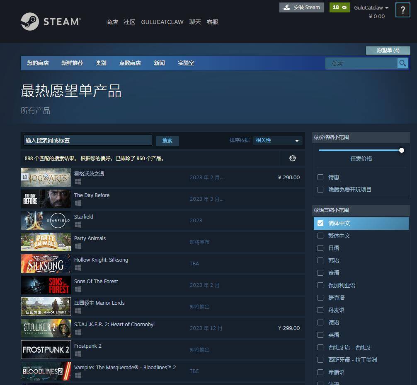The width and height of the screenshot is (417, 385).
Task: Click the question mark help icon
Action: pos(402,10)
